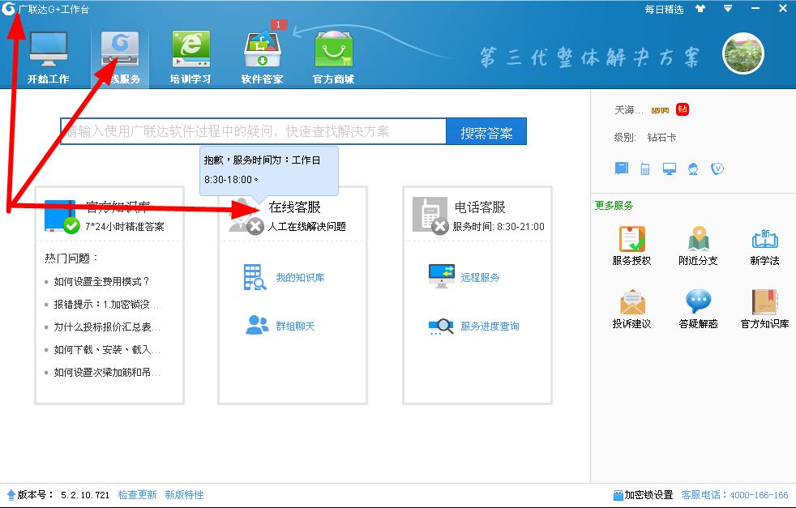Click 新版特性 link in status bar
The width and height of the screenshot is (796, 508).
click(184, 495)
